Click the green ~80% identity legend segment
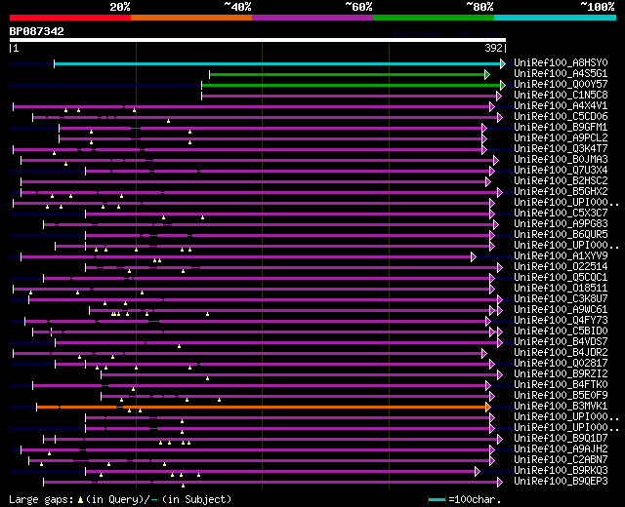The image size is (625, 507). click(434, 18)
